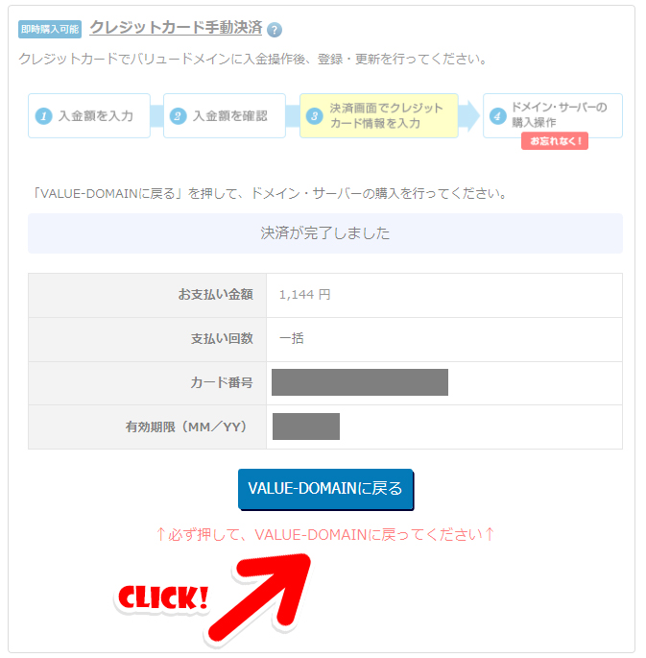Screen dimensions: 646x658
Task: Click the arrow pointing to step 4
Action: click(469, 116)
